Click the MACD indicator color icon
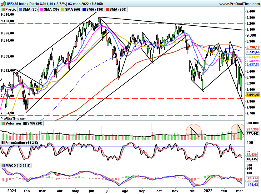 pyautogui.click(x=3, y=166)
